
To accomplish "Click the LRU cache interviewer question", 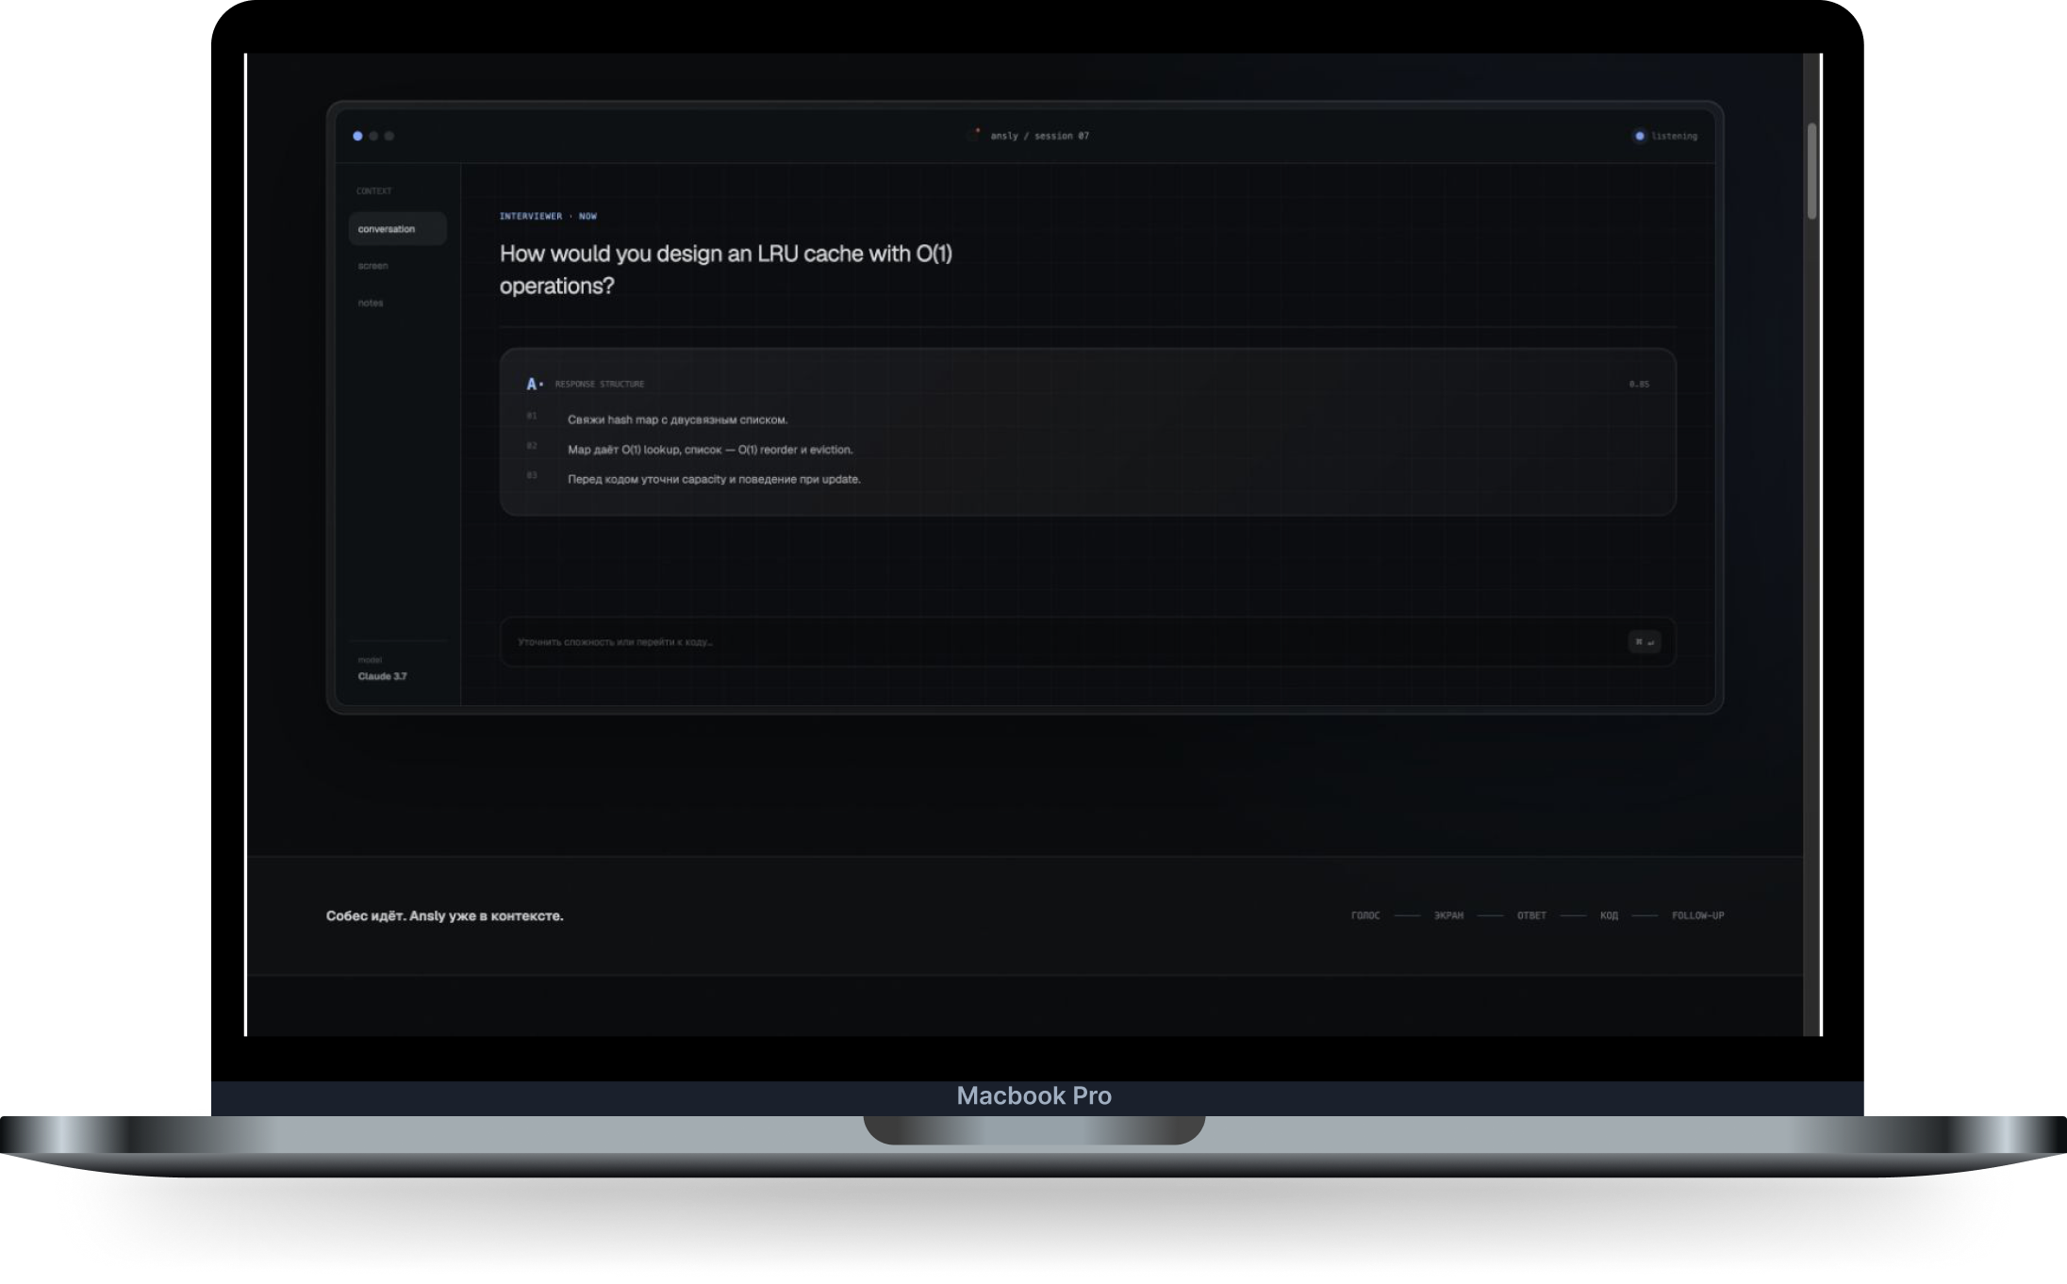I will click(726, 270).
